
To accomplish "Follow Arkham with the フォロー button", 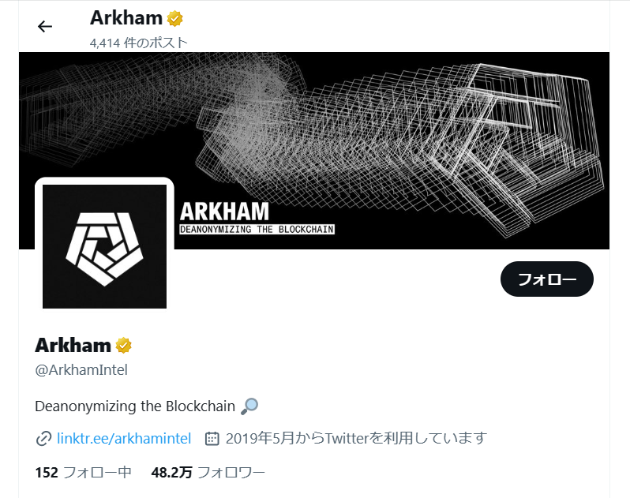I will click(x=547, y=279).
